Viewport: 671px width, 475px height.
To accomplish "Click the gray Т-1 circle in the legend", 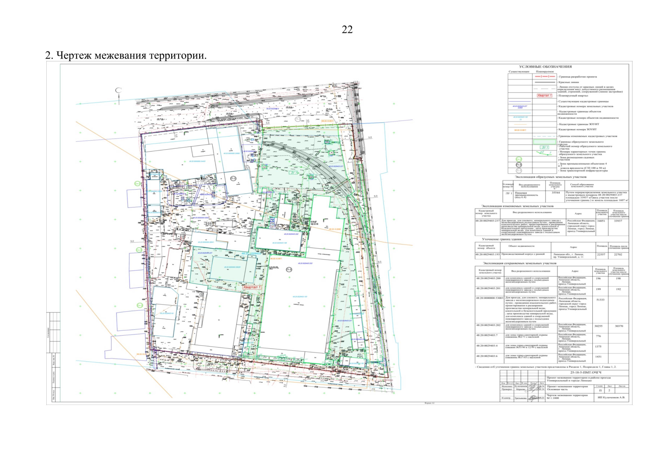I will 519,171.
